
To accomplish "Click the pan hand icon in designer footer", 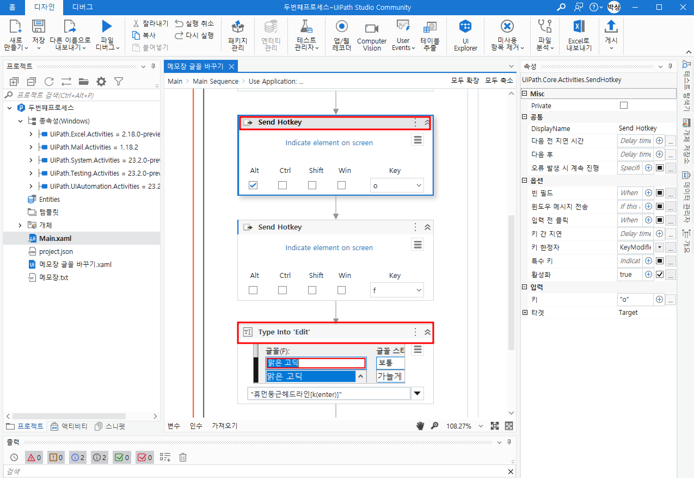I will point(420,426).
